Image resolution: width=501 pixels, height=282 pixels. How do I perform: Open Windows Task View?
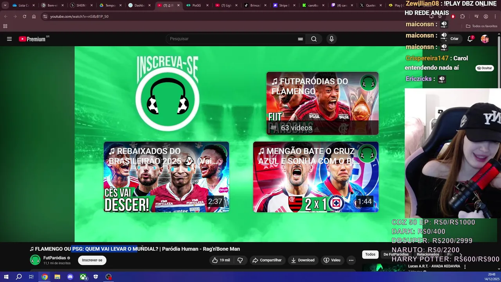[x=31, y=277]
